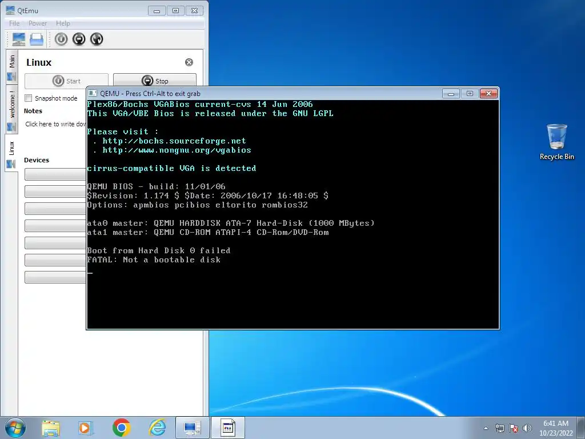Click the 'http://bochs.sourceforge.net' line
Viewport: 585px width, 439px height.
click(174, 141)
